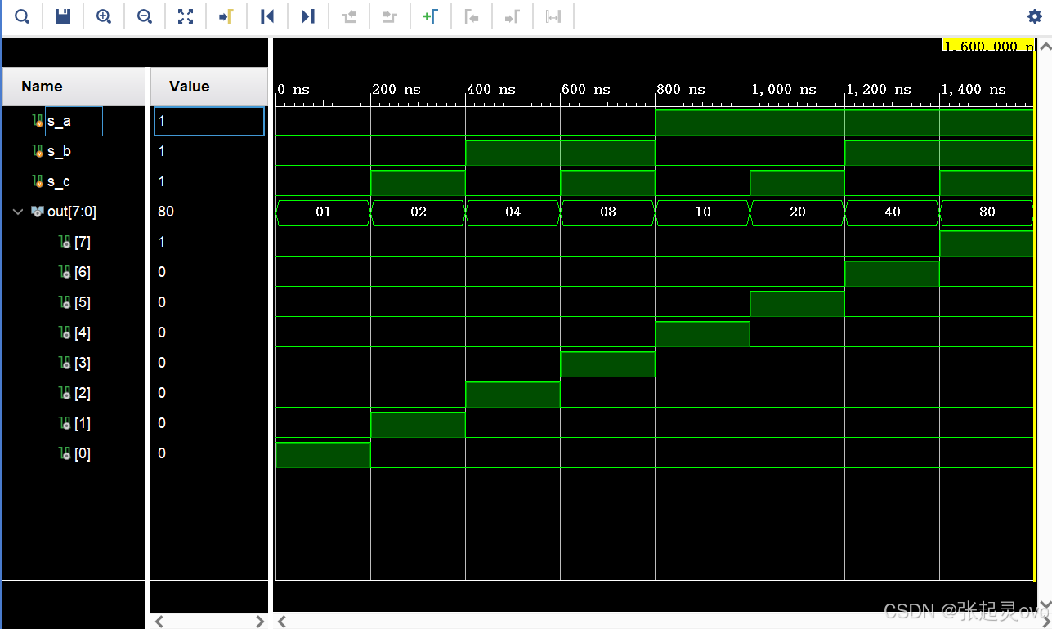Viewport: 1052px width, 629px height.
Task: Click right arrow of name panel scrollbar
Action: (260, 622)
